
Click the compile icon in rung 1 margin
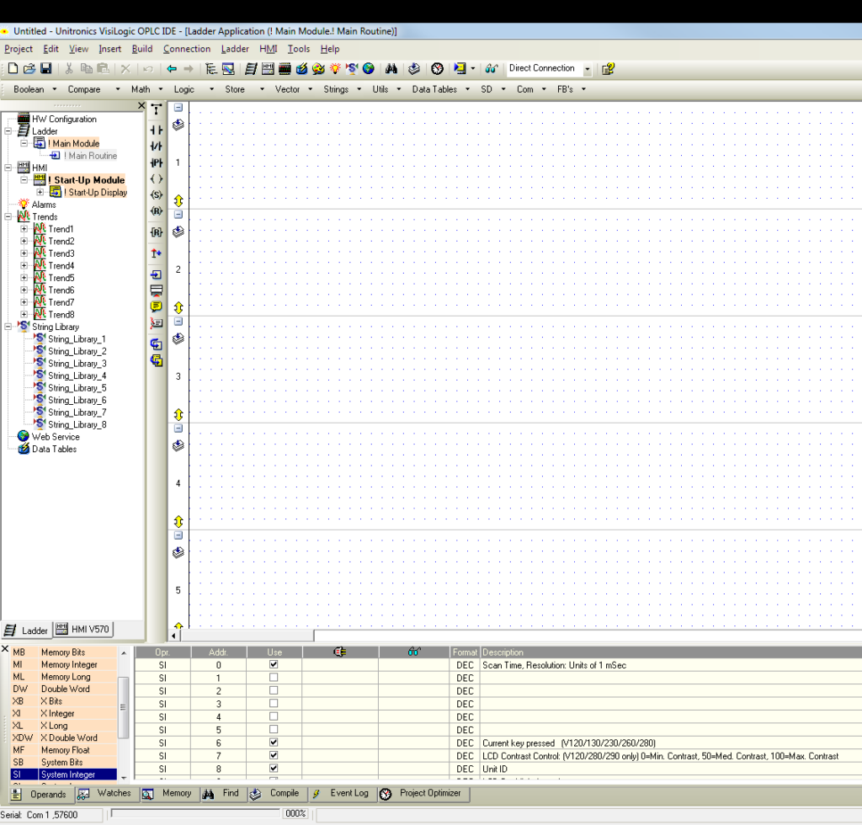(178, 125)
